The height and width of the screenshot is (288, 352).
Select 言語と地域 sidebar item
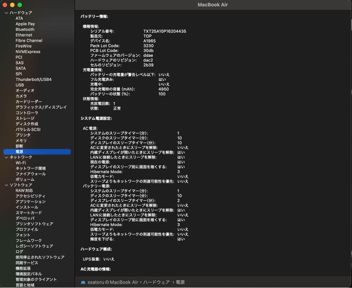25,285
